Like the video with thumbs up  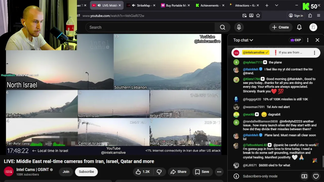(143, 172)
